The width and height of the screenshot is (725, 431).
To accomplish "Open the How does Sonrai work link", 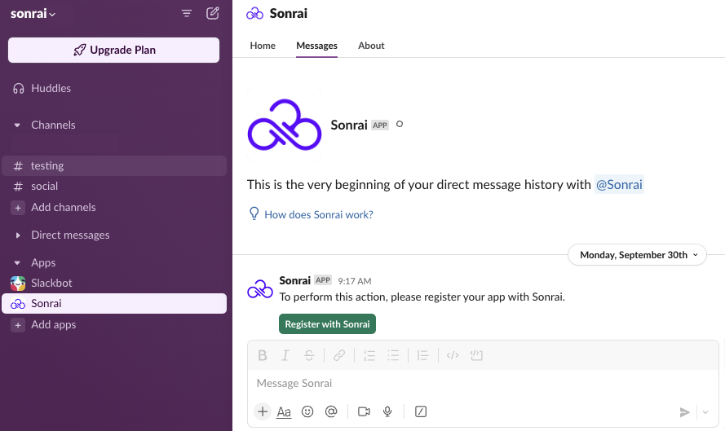I will 319,214.
